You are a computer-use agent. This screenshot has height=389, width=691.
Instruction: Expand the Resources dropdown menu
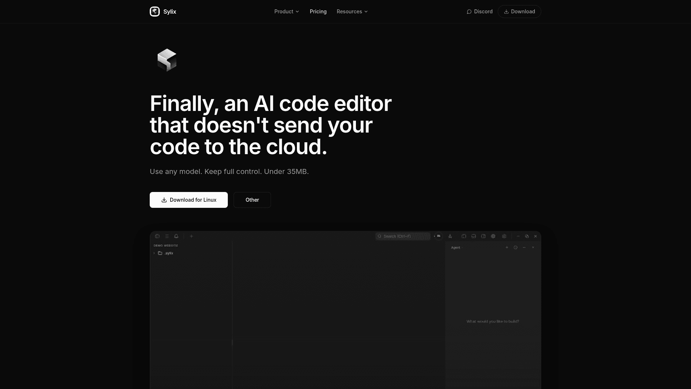352,12
